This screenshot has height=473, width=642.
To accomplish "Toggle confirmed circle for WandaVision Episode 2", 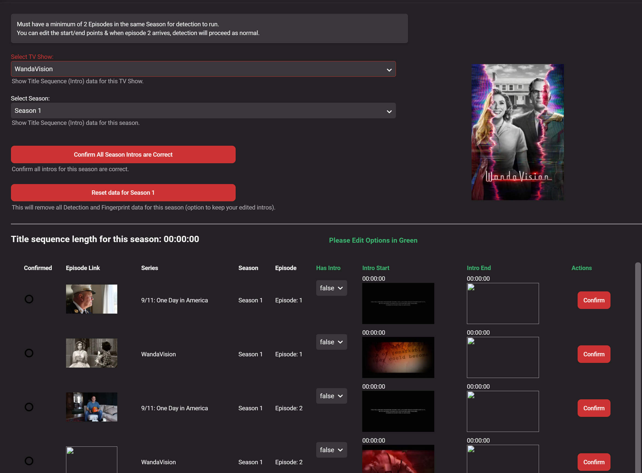I will click(x=29, y=461).
